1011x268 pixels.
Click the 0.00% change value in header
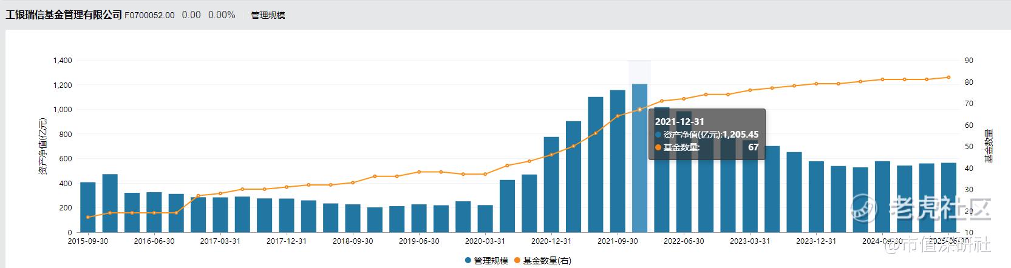(222, 15)
